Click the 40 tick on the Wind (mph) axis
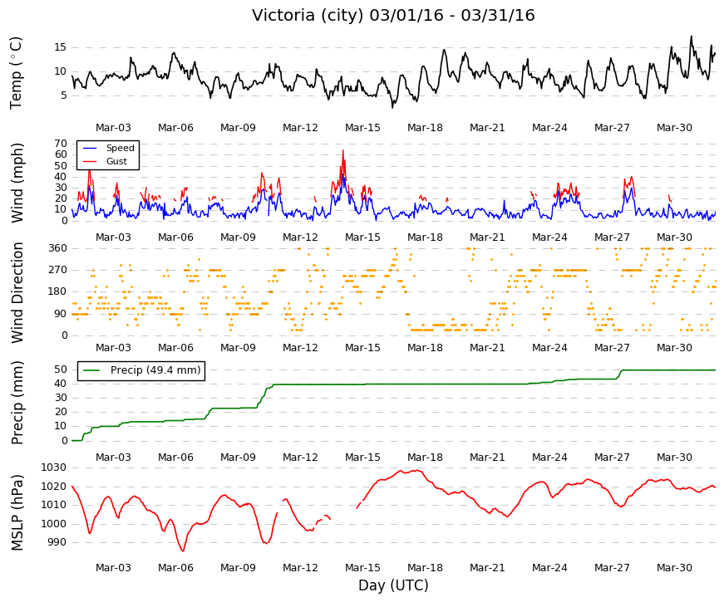Screen dimensions: 724x602 [61, 177]
